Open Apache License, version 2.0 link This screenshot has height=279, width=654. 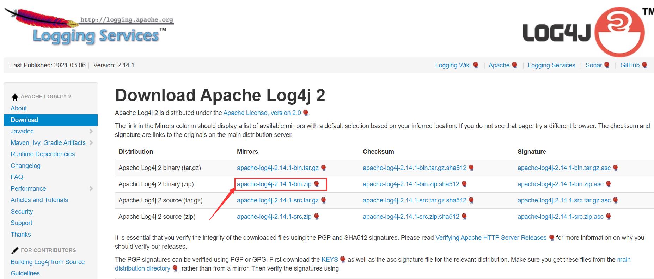262,113
